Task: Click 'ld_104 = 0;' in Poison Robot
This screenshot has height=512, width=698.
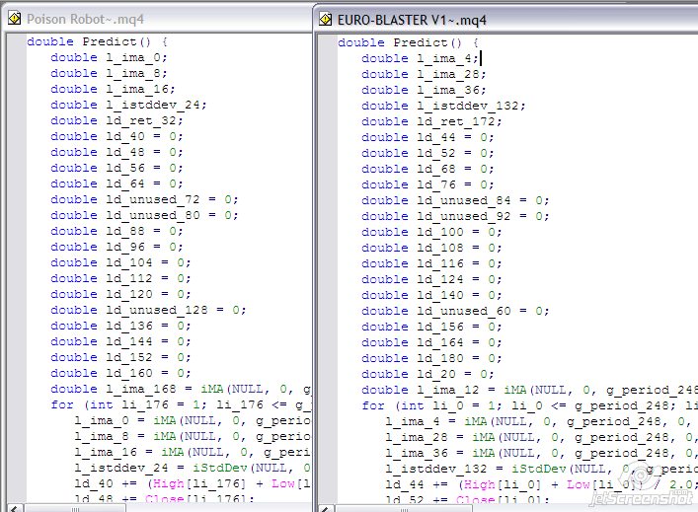Action: [x=148, y=262]
